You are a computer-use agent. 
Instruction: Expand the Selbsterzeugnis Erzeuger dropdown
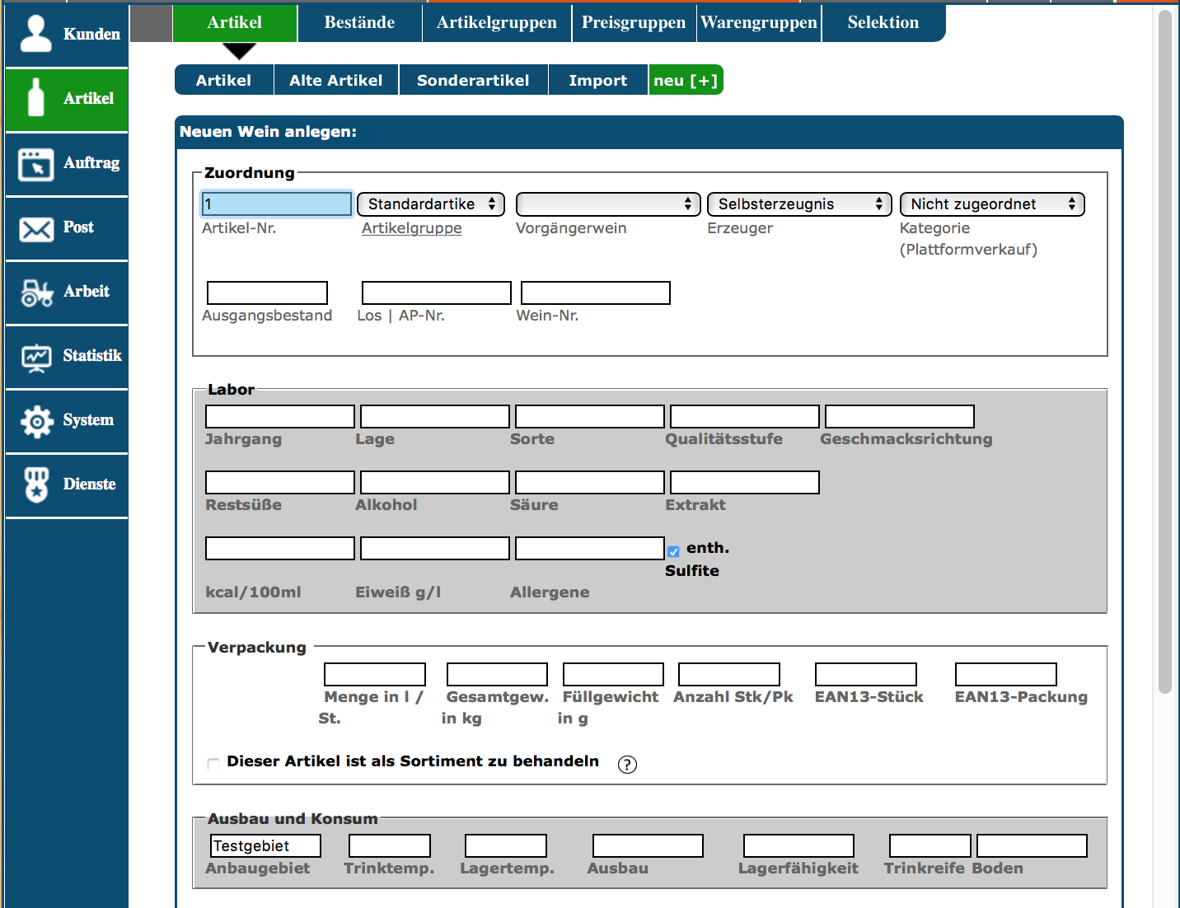tap(798, 204)
